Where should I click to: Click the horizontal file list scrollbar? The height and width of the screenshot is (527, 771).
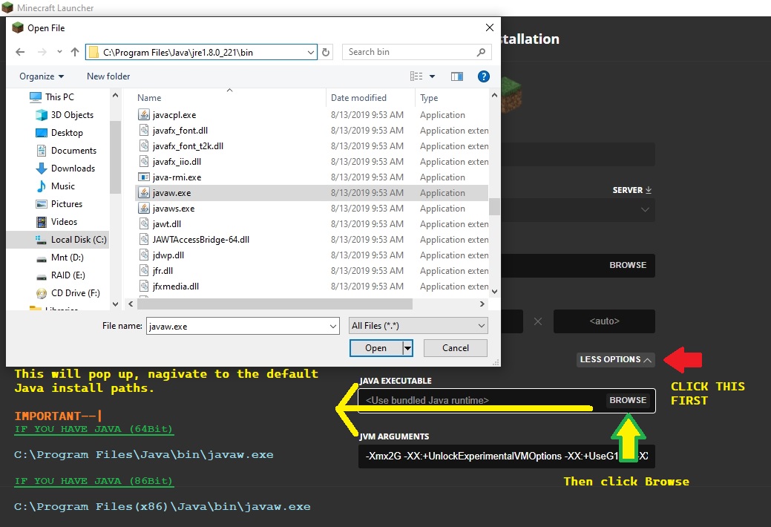click(x=275, y=304)
